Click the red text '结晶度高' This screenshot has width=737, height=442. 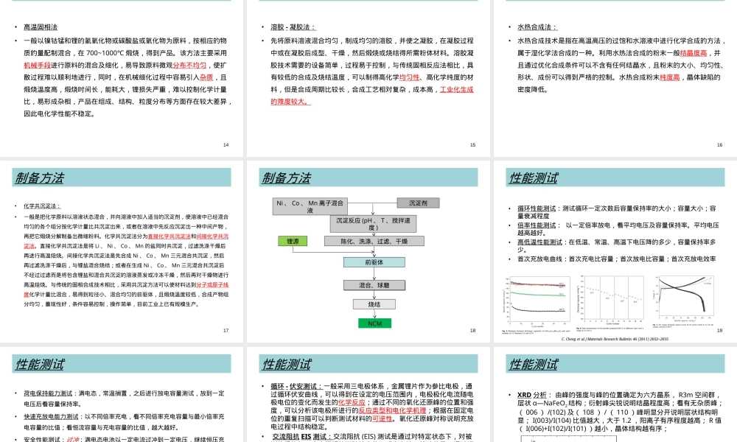[694, 53]
